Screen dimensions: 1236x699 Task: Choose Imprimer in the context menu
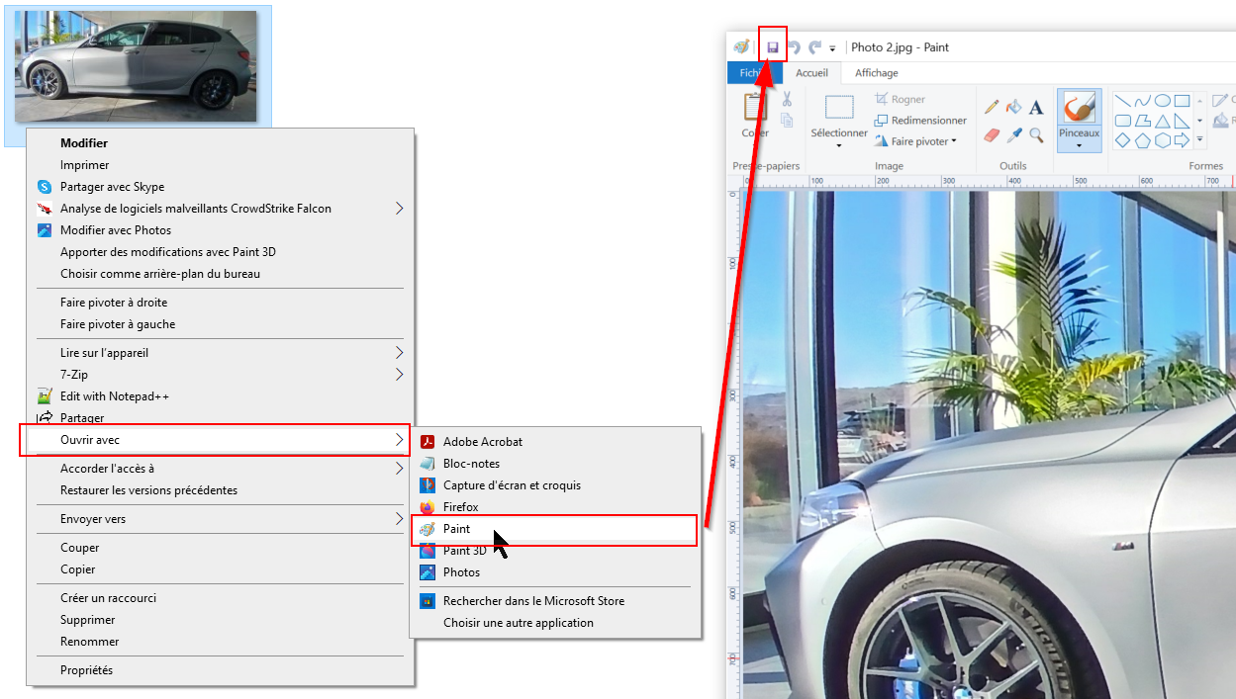click(220, 165)
